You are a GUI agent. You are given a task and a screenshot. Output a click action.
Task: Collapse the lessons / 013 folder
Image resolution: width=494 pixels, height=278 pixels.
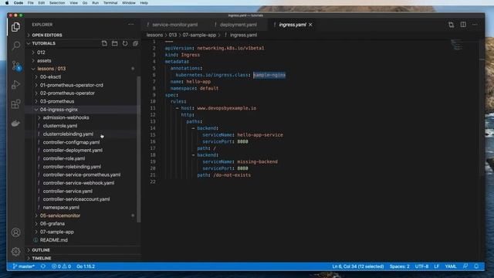pyautogui.click(x=52, y=69)
